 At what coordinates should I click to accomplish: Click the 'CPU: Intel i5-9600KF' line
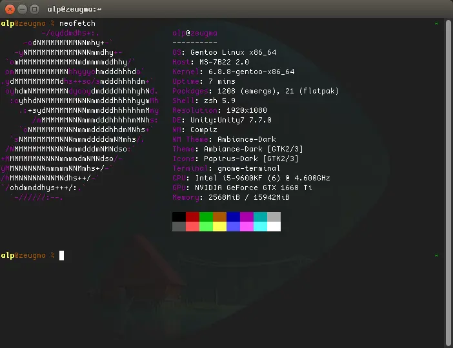pyautogui.click(x=252, y=178)
